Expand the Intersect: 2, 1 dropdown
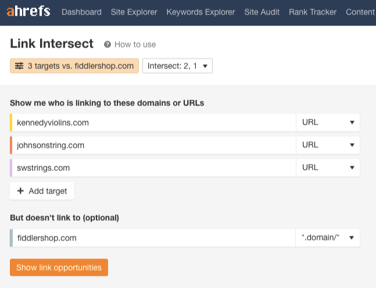The image size is (376, 288). [177, 66]
